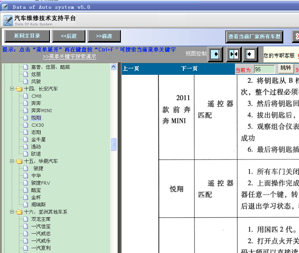Click the collapse-left view control icon
This screenshot has width=299, height=253.
[250, 54]
